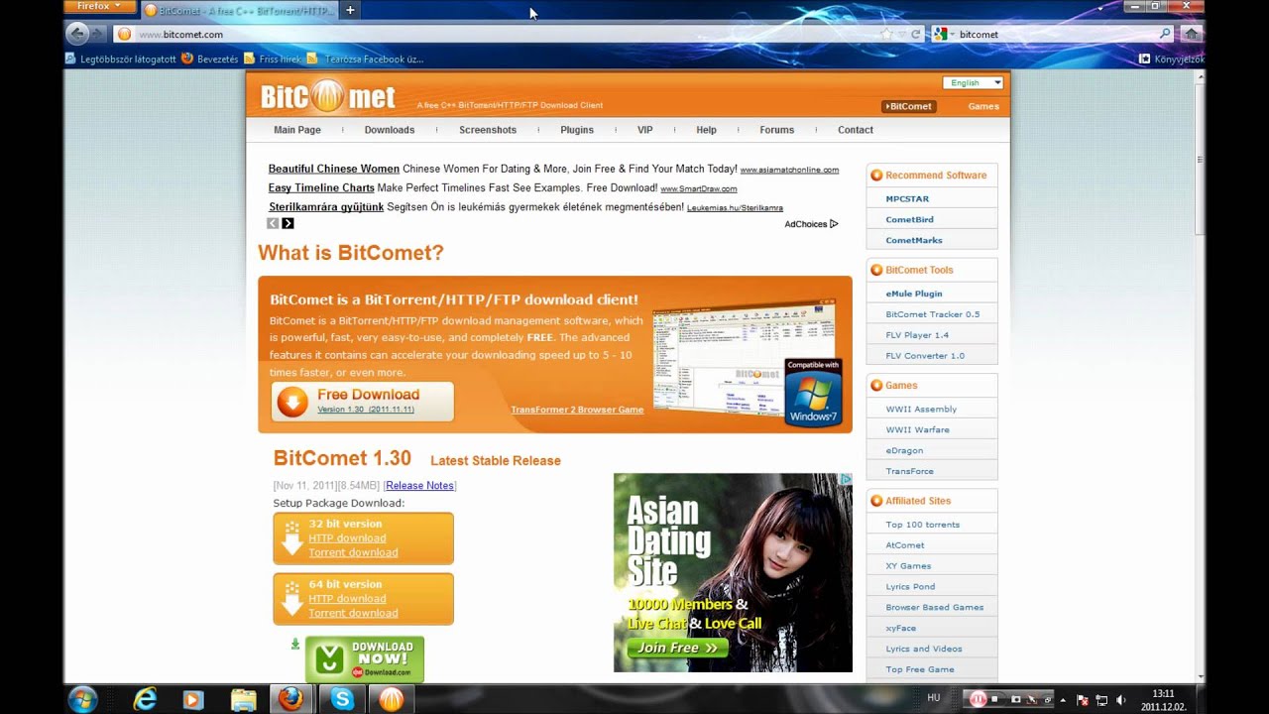
Task: Open the Firefox application menu button
Action: (x=98, y=7)
